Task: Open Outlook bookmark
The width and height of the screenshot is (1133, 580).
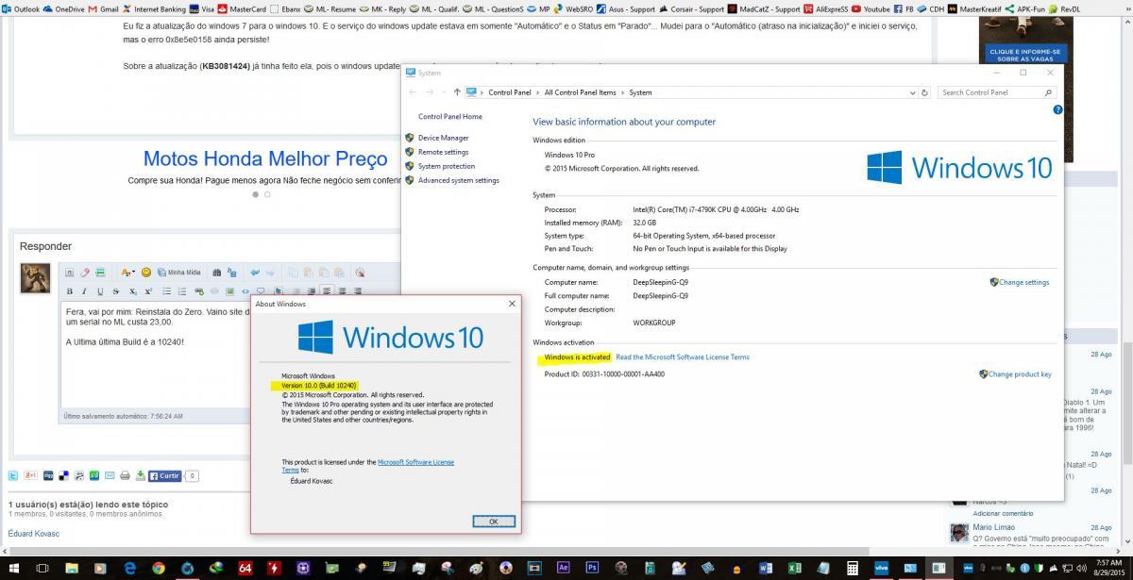Action: pos(21,8)
